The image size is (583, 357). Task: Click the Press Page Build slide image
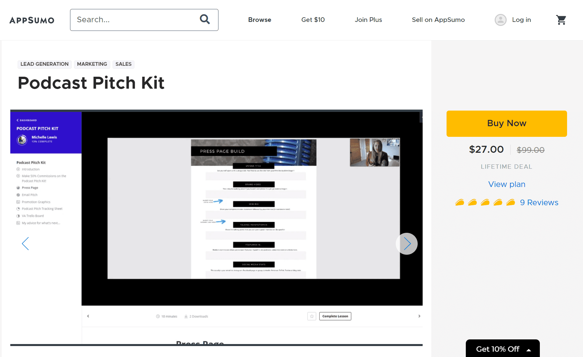(x=254, y=209)
